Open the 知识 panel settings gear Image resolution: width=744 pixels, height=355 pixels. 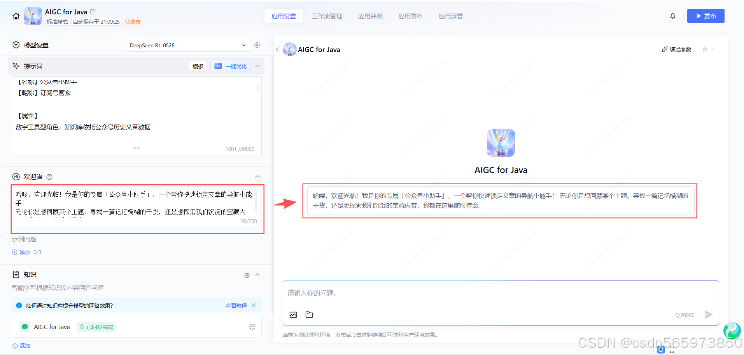coord(247,275)
